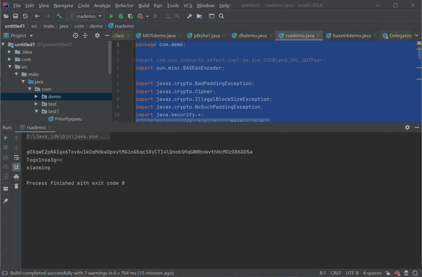Image resolution: width=422 pixels, height=277 pixels.
Task: Open the rsademo run configuration dropdown
Action: 85,16
